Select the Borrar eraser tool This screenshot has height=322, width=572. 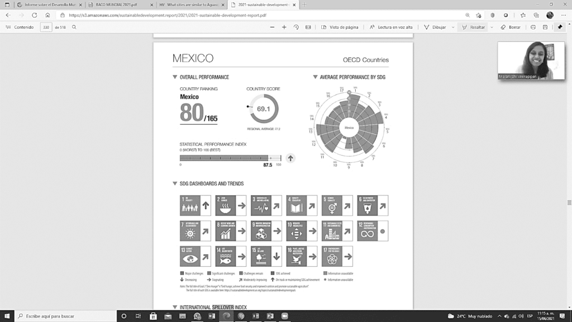click(x=511, y=27)
